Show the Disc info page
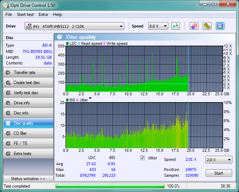Viewport: 239px width, 192px height. 28,113
